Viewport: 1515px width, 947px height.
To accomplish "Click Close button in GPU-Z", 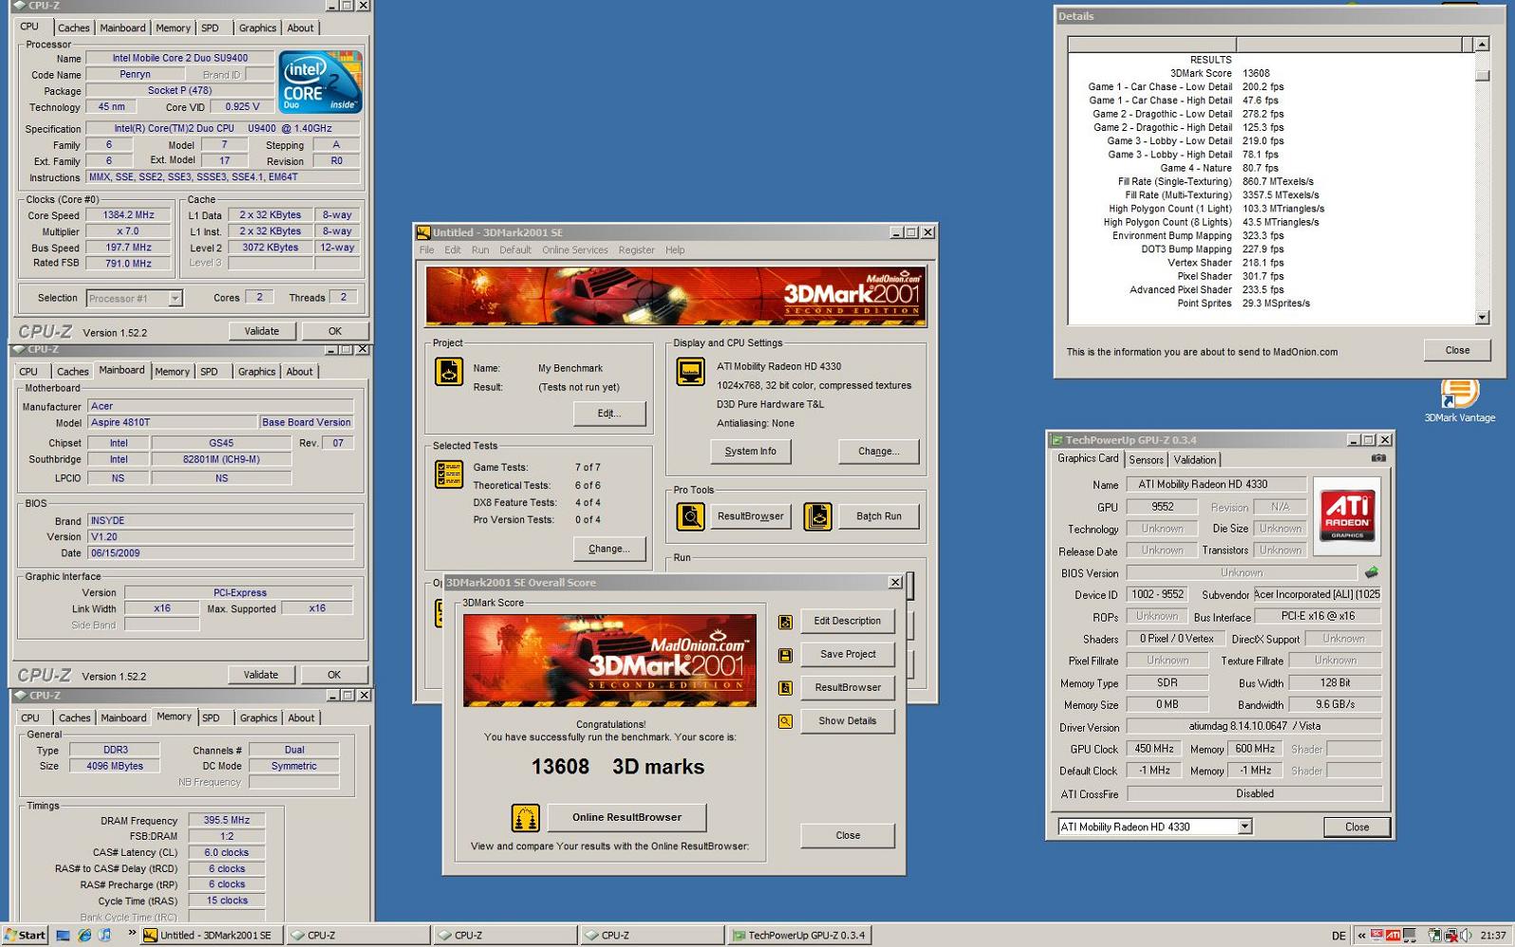I will point(1356,827).
